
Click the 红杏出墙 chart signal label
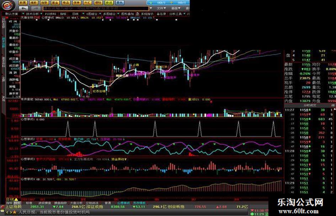pos(99,91)
